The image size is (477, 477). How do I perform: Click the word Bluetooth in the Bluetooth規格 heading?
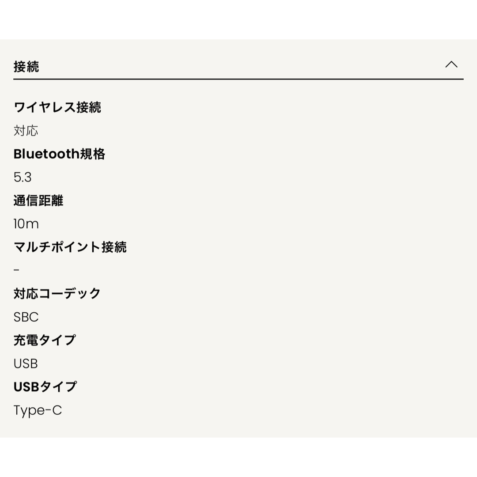(x=46, y=154)
